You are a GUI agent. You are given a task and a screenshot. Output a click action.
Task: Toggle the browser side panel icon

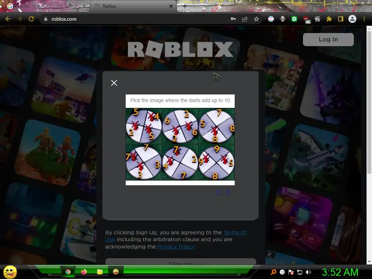click(x=341, y=19)
